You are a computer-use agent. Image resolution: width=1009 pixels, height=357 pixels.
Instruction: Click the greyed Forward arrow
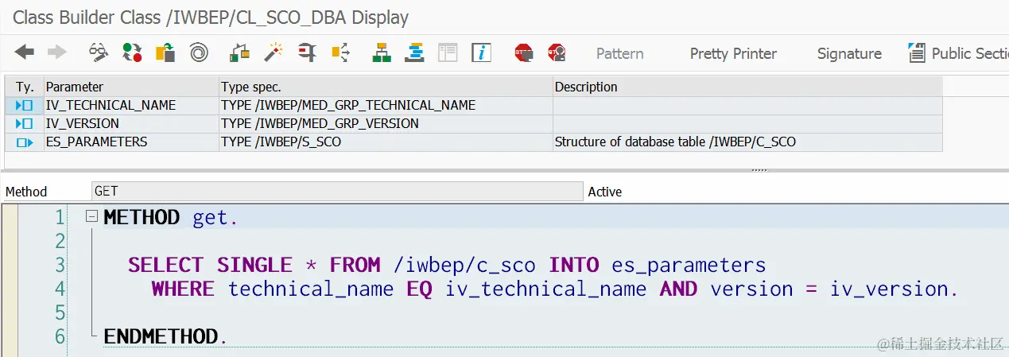point(57,52)
